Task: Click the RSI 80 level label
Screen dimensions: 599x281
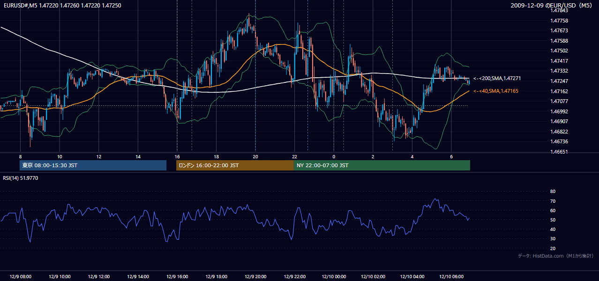Action: tap(553, 192)
